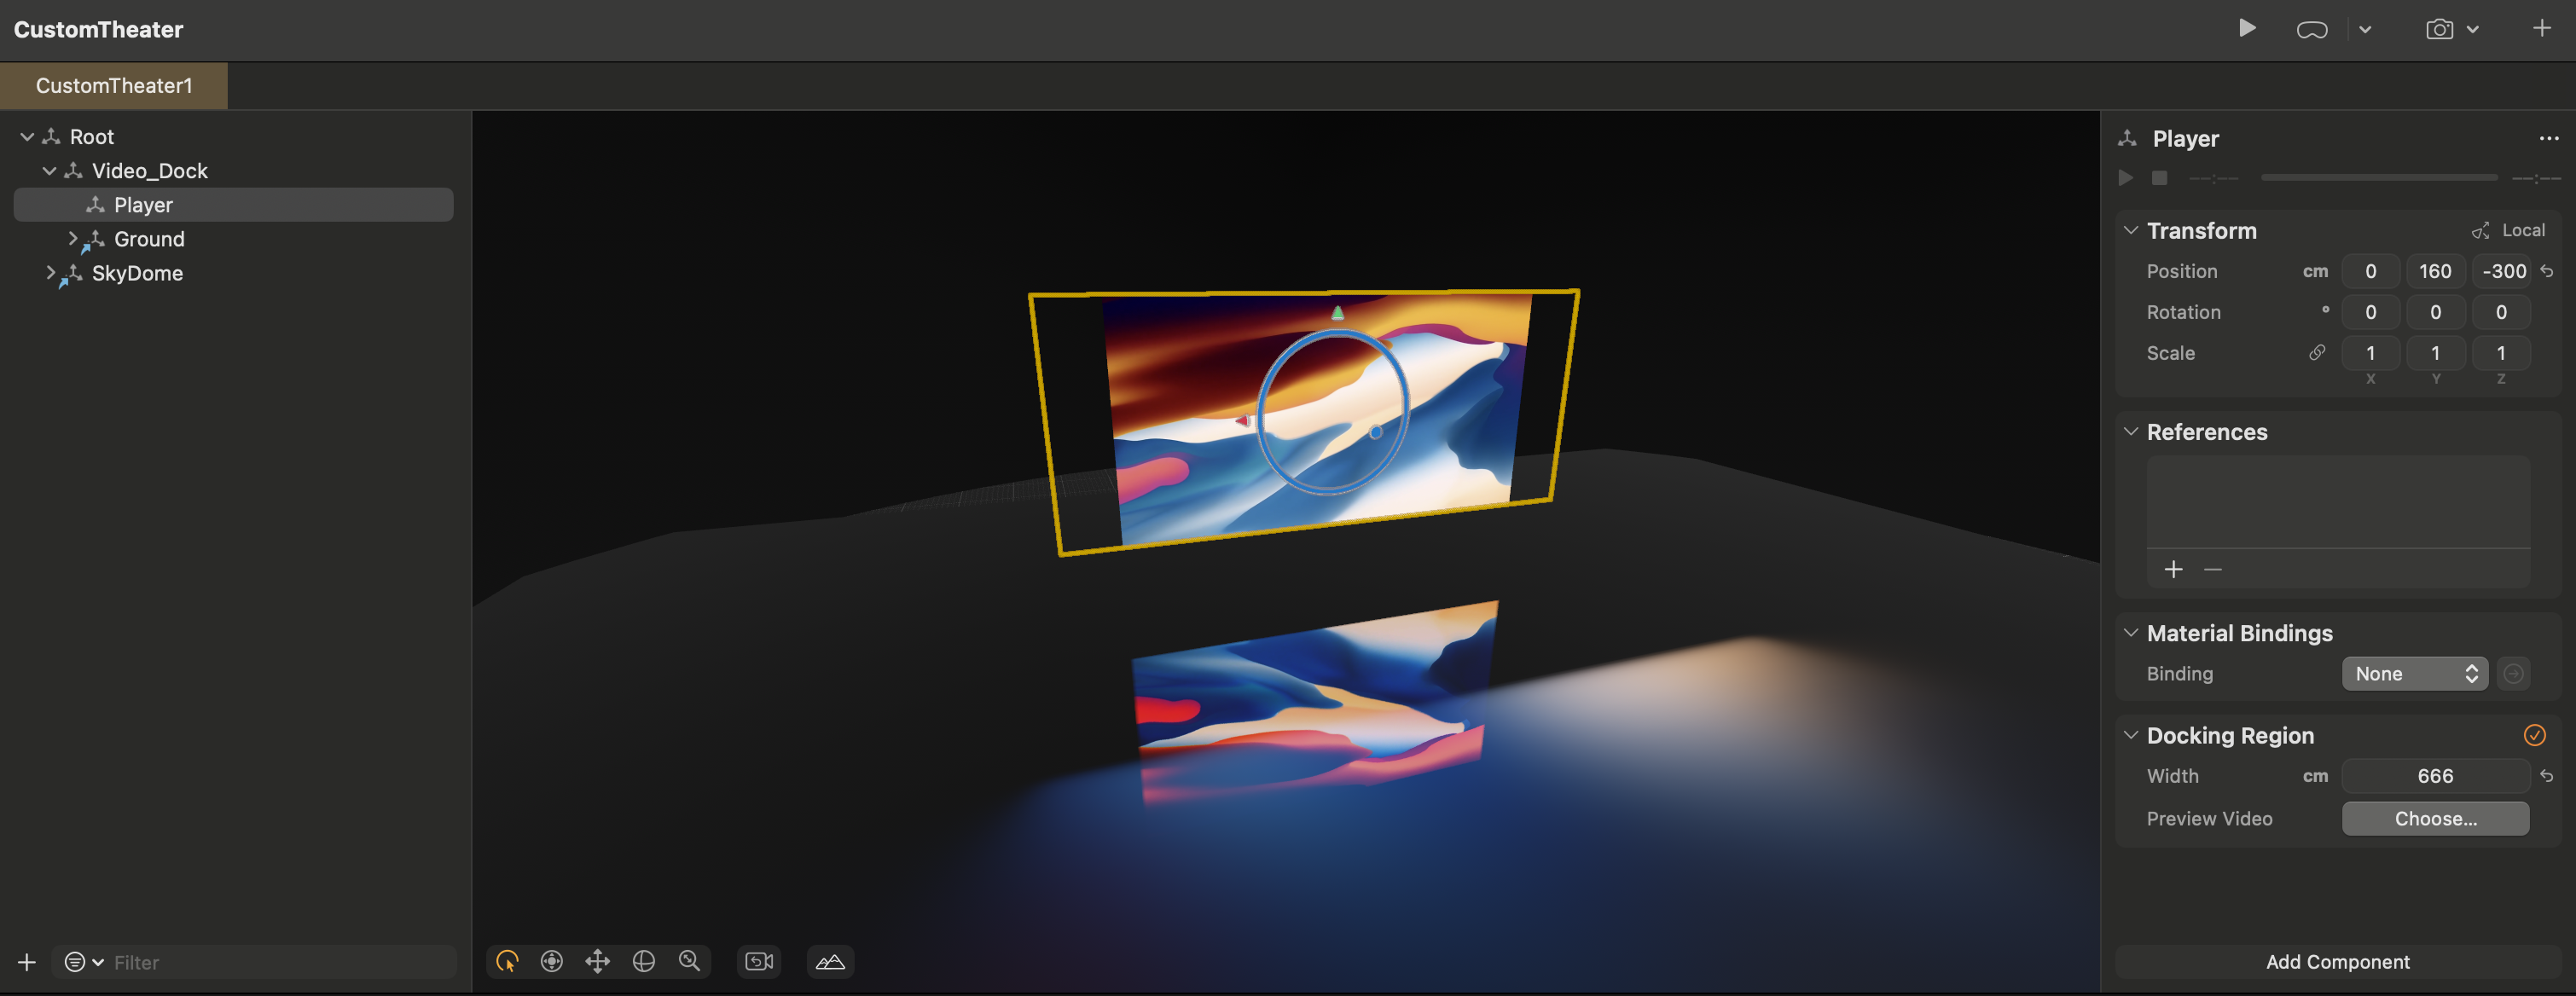
Task: Click the Scale X field
Action: point(2370,353)
